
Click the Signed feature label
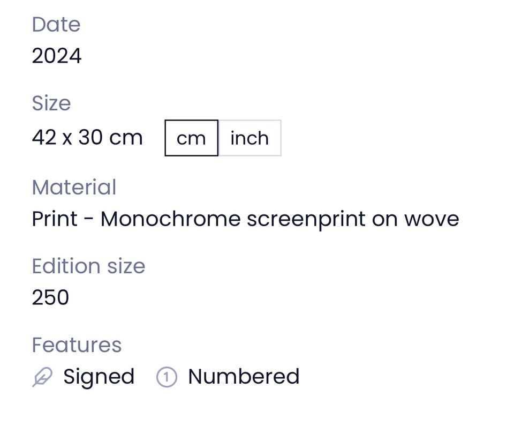[x=99, y=377]
